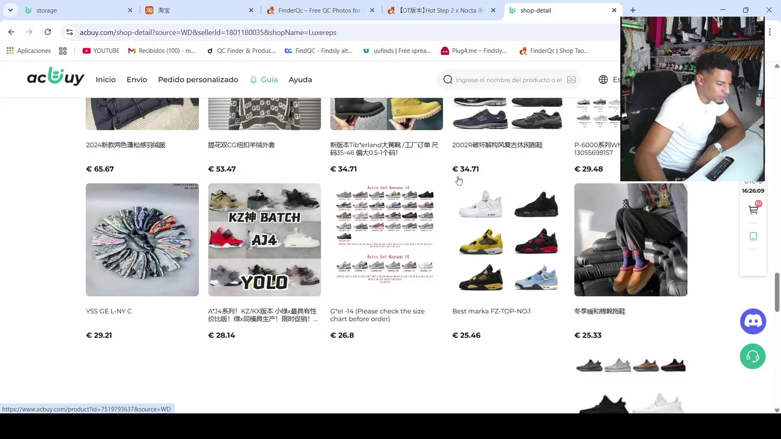Click the search magnifier icon

(448, 79)
